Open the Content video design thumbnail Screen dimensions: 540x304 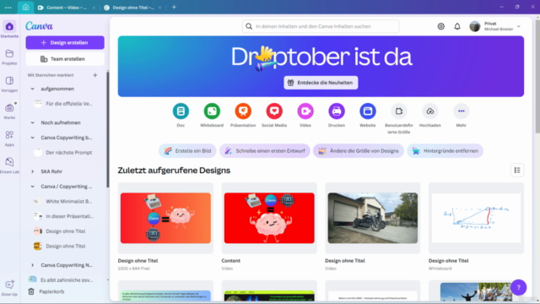tap(269, 218)
